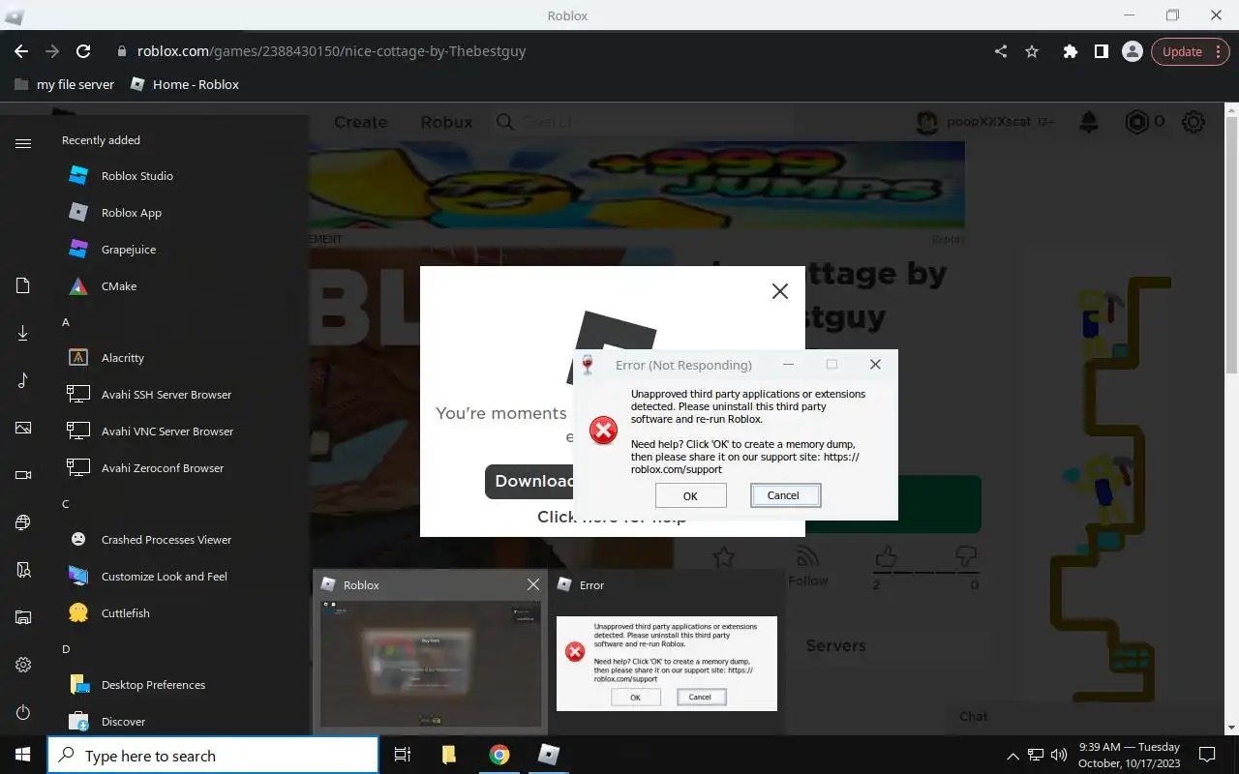Open Settings gear in start menu sidebar
The height and width of the screenshot is (774, 1239).
tap(23, 665)
